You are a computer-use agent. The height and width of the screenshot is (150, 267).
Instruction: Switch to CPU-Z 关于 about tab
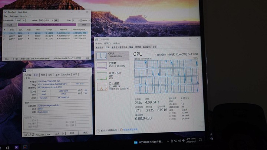pyautogui.click(x=75, y=74)
